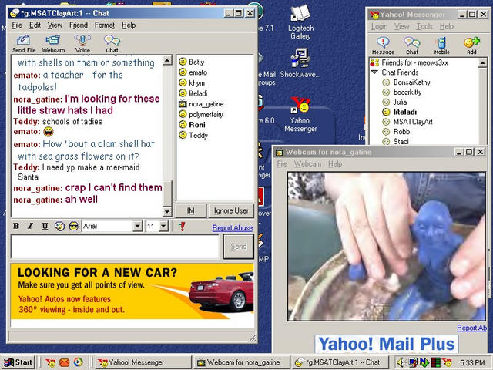The height and width of the screenshot is (370, 493).
Task: Start Voice chat via microphone icon
Action: [x=82, y=43]
